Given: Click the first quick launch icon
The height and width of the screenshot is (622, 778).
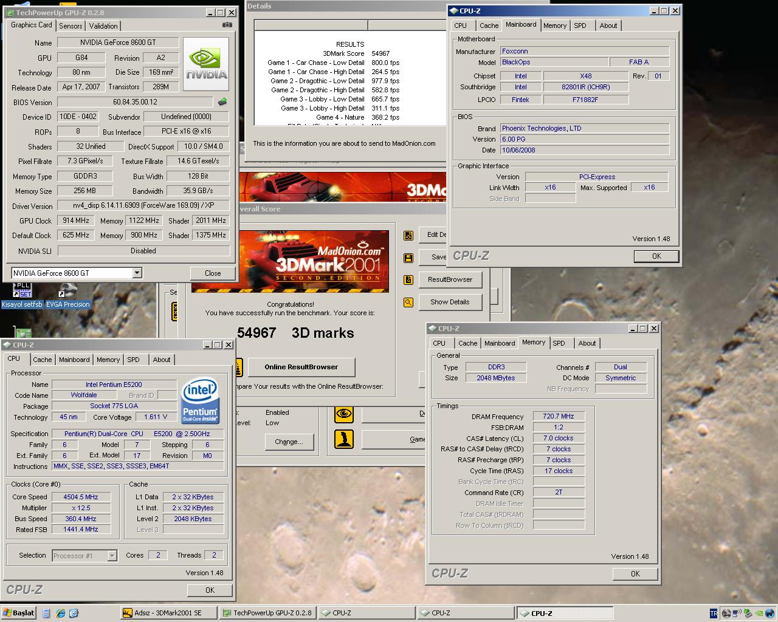Looking at the screenshot, I should [47, 613].
